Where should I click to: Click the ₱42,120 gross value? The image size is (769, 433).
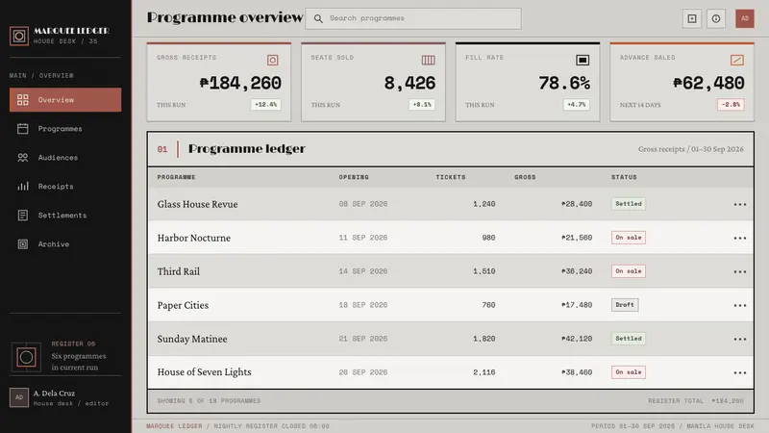(x=577, y=339)
